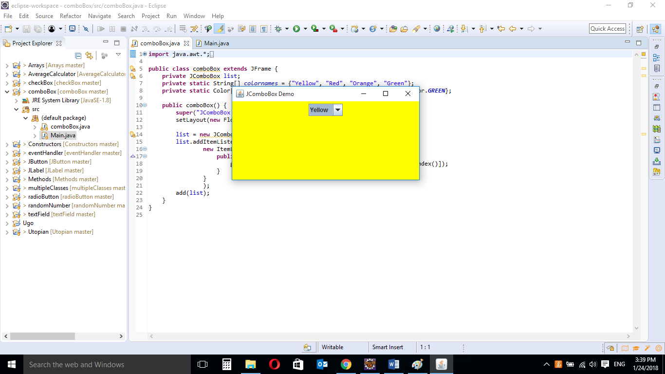
Task: Click the Debug bug icon in toolbar
Action: (x=278, y=29)
